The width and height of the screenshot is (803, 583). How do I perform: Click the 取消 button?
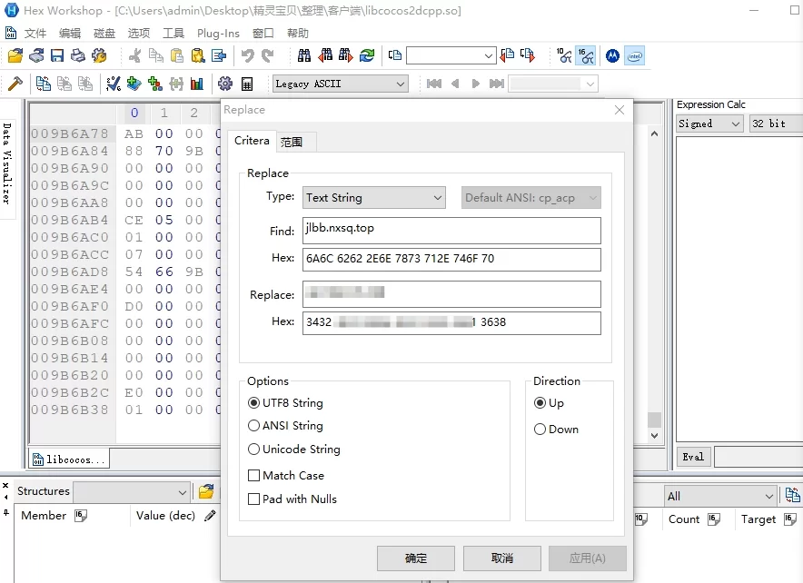click(x=501, y=558)
